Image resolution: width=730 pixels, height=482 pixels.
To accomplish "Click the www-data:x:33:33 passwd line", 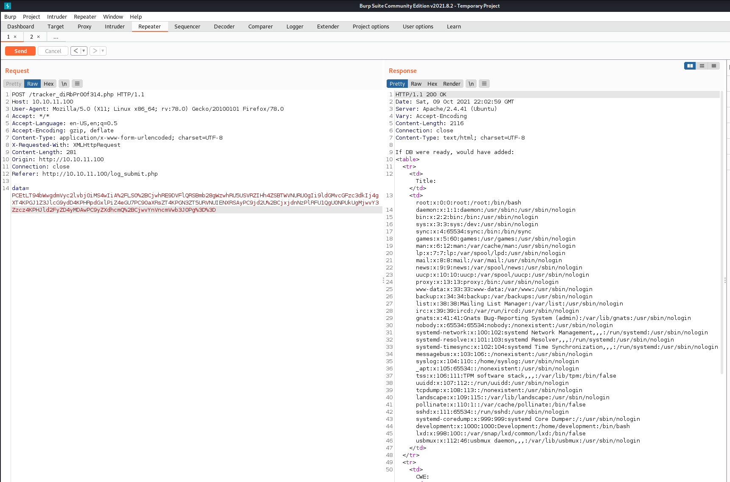I will click(504, 289).
